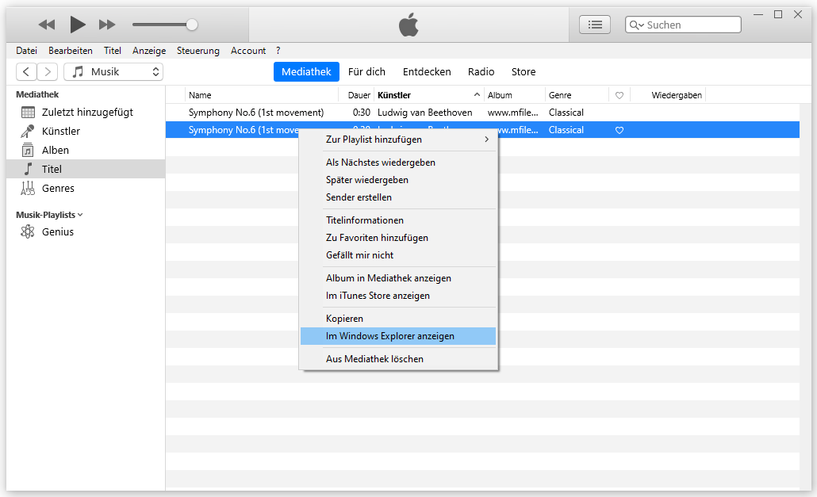Choose Gefällt mir nicht
The width and height of the screenshot is (817, 497).
coord(398,255)
